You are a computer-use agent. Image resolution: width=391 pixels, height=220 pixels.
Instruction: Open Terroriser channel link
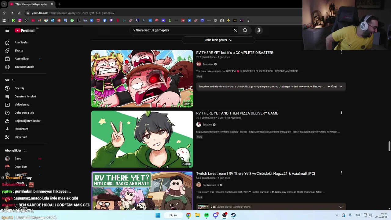(208, 64)
